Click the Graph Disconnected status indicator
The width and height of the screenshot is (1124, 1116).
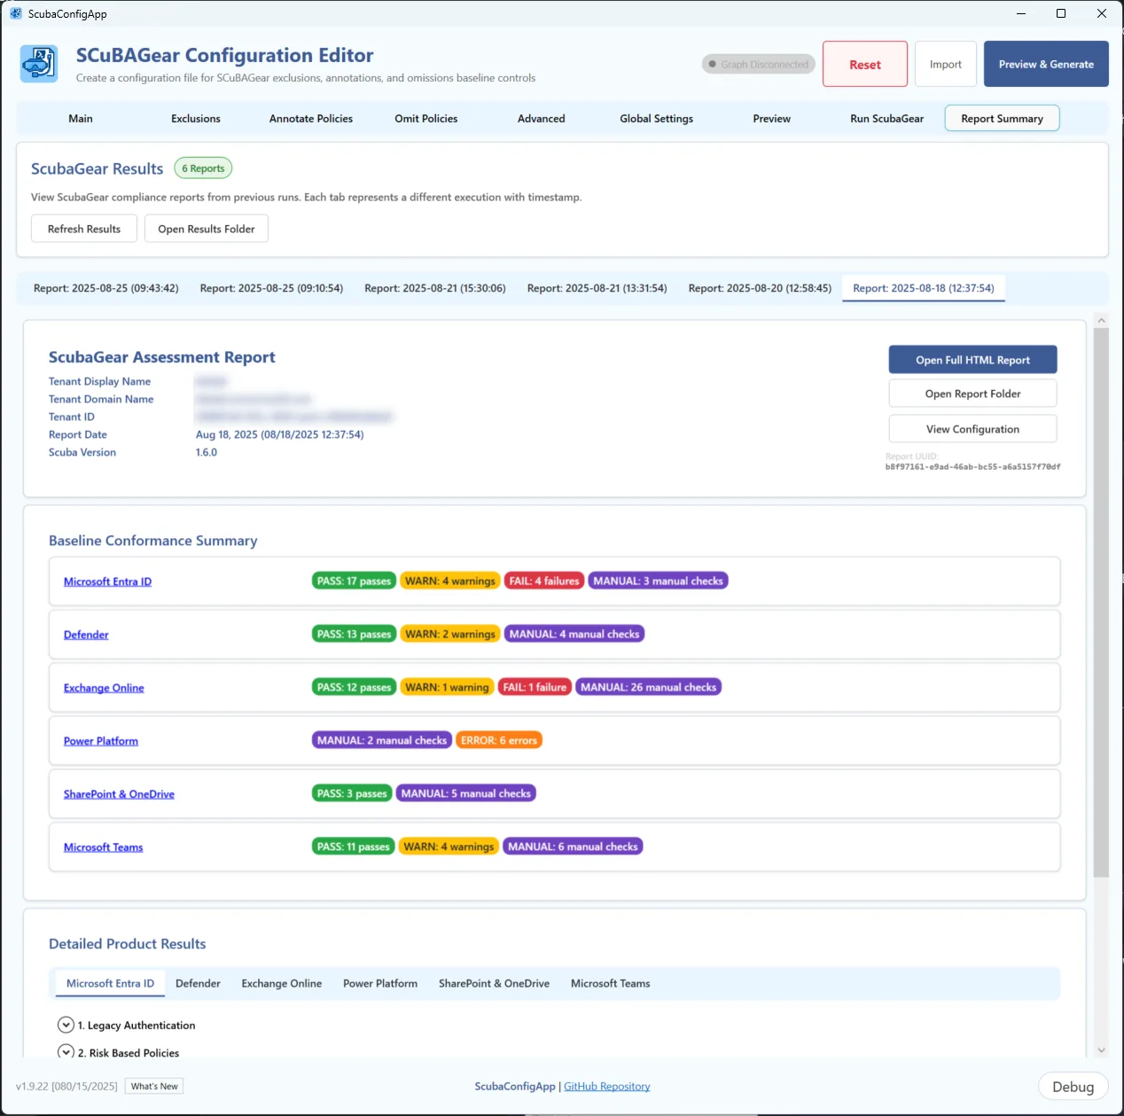point(759,64)
